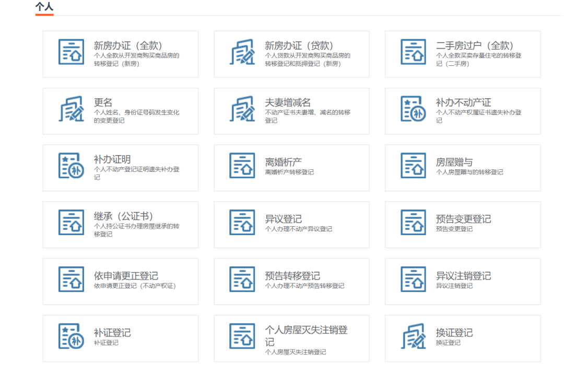This screenshot has height=372, width=564.
Task: Click the 离婚析产转移登记 description text
Action: tap(289, 172)
